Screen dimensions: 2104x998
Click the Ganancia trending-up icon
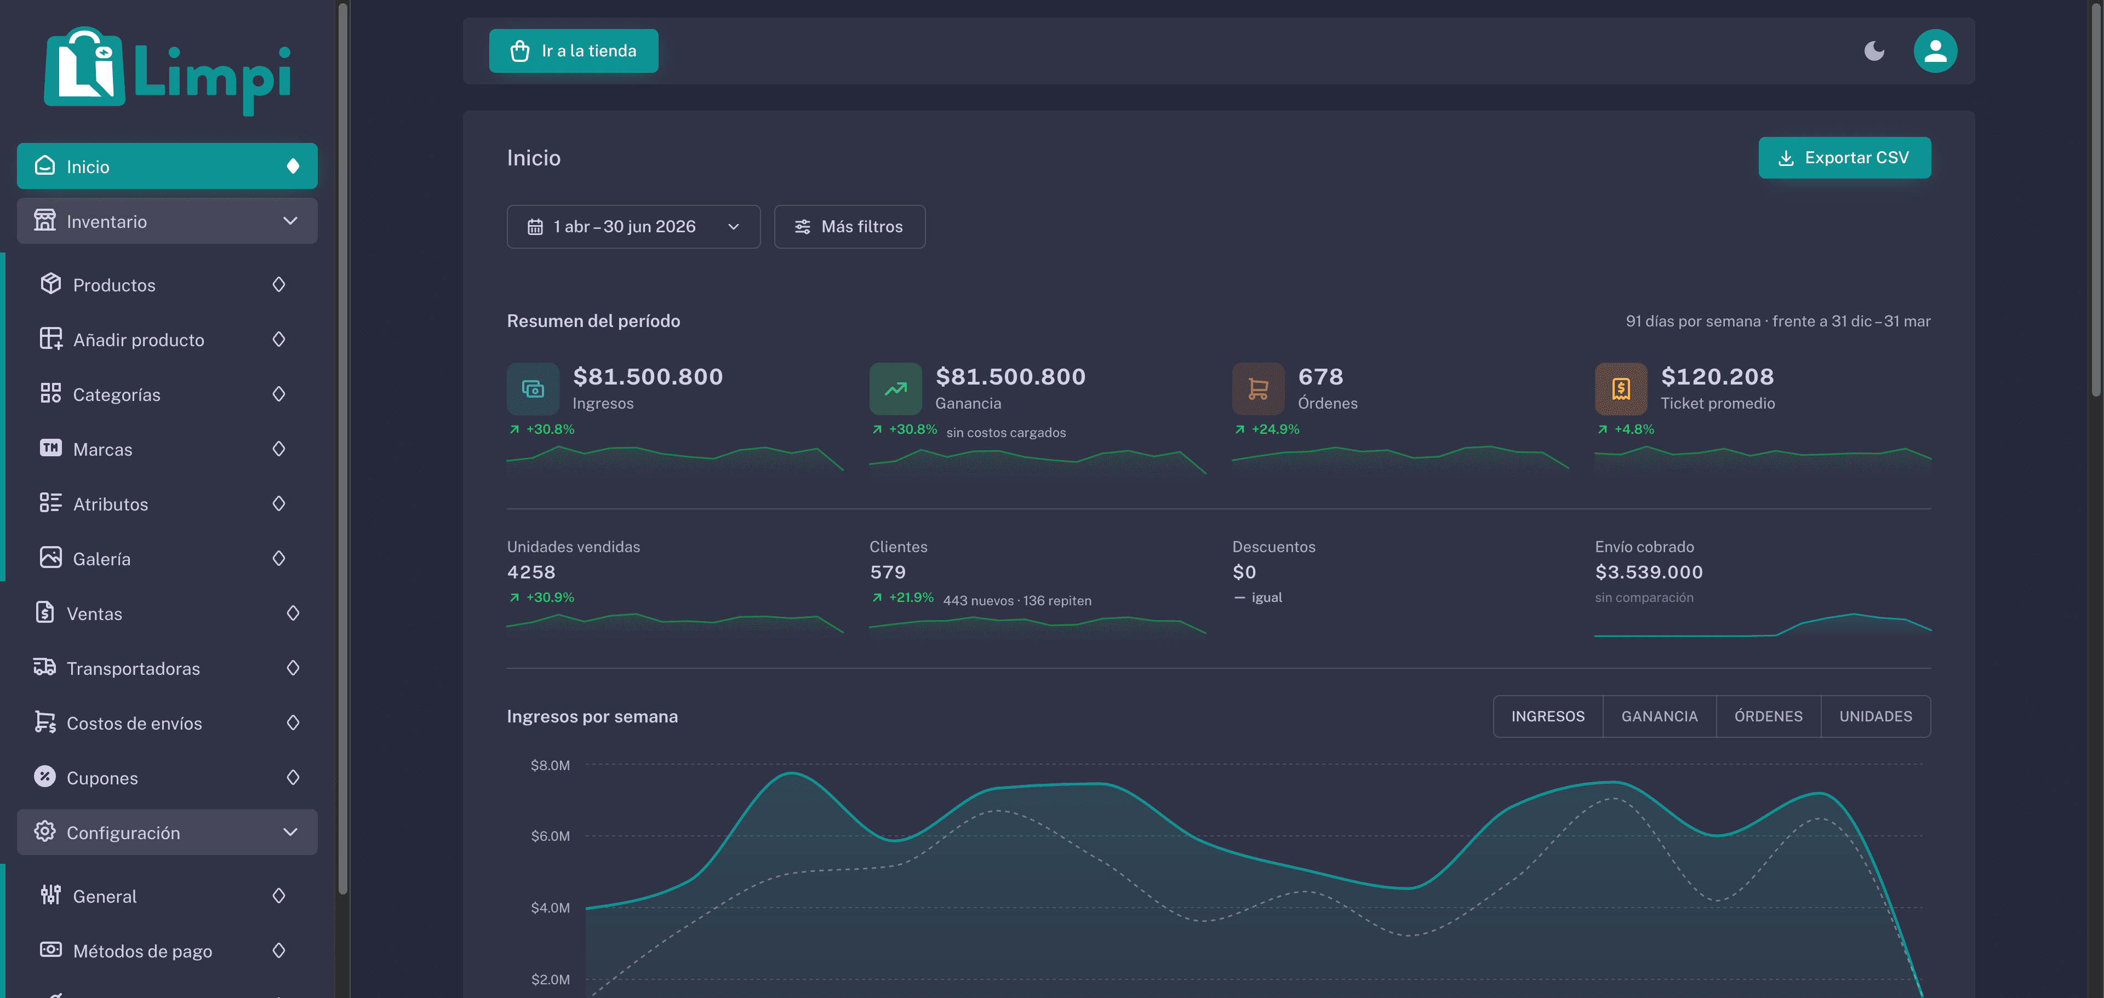pyautogui.click(x=895, y=389)
